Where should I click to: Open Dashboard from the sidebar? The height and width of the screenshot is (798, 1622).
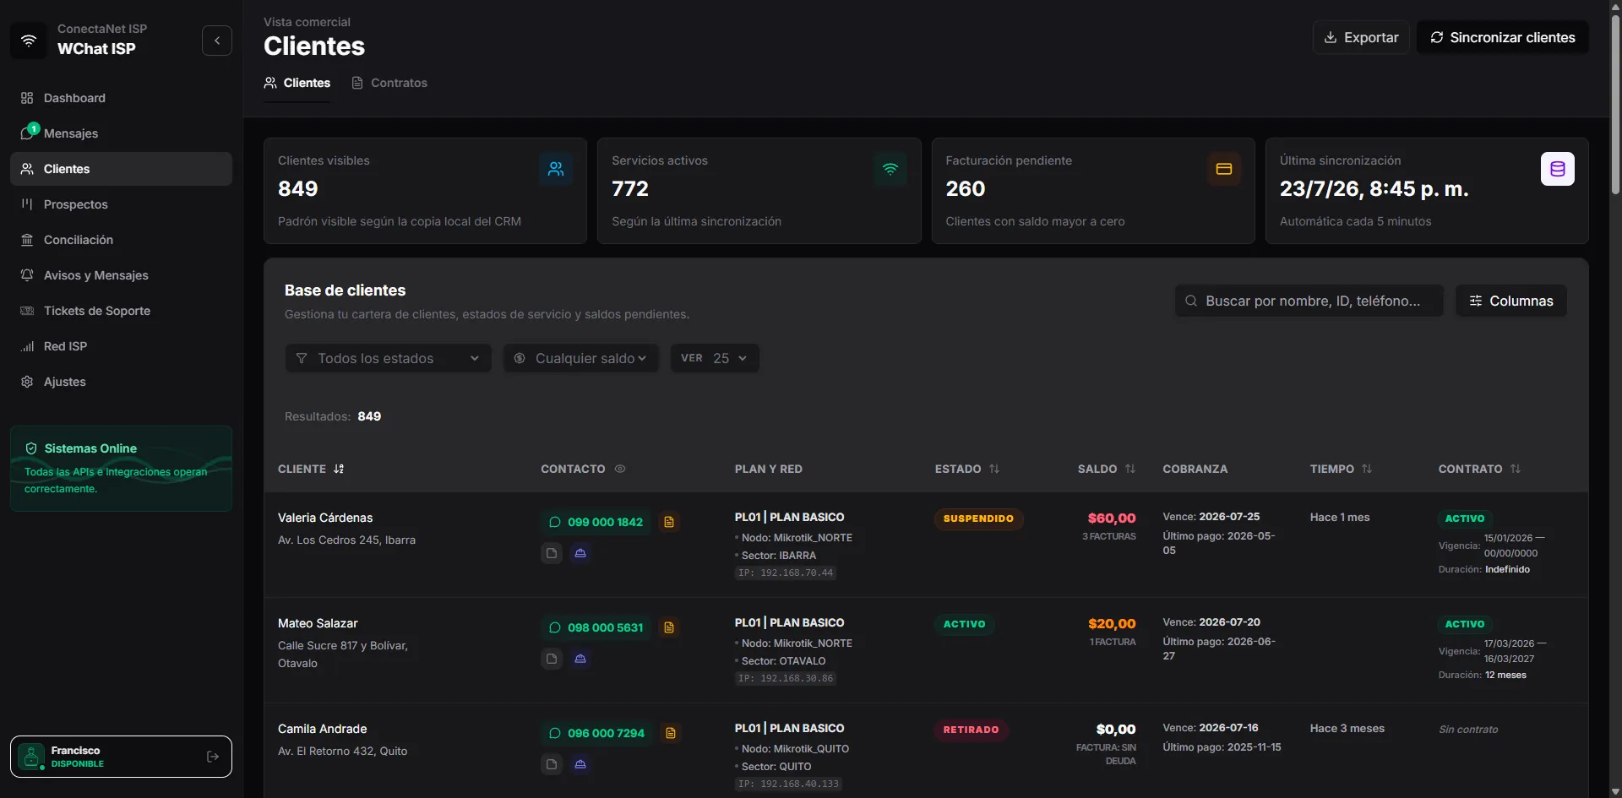(x=121, y=98)
